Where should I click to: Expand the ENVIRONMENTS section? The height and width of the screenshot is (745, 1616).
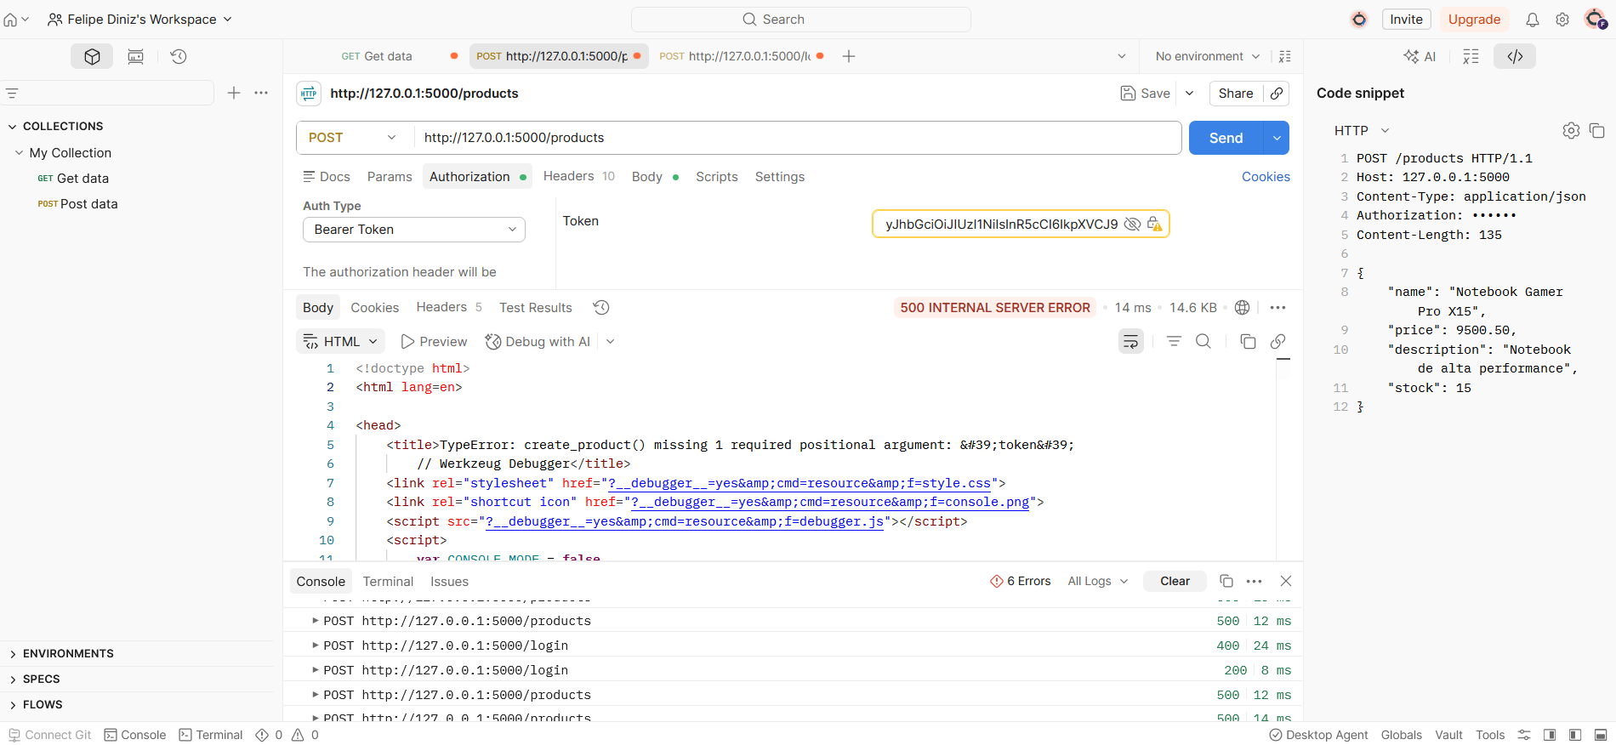coord(68,653)
